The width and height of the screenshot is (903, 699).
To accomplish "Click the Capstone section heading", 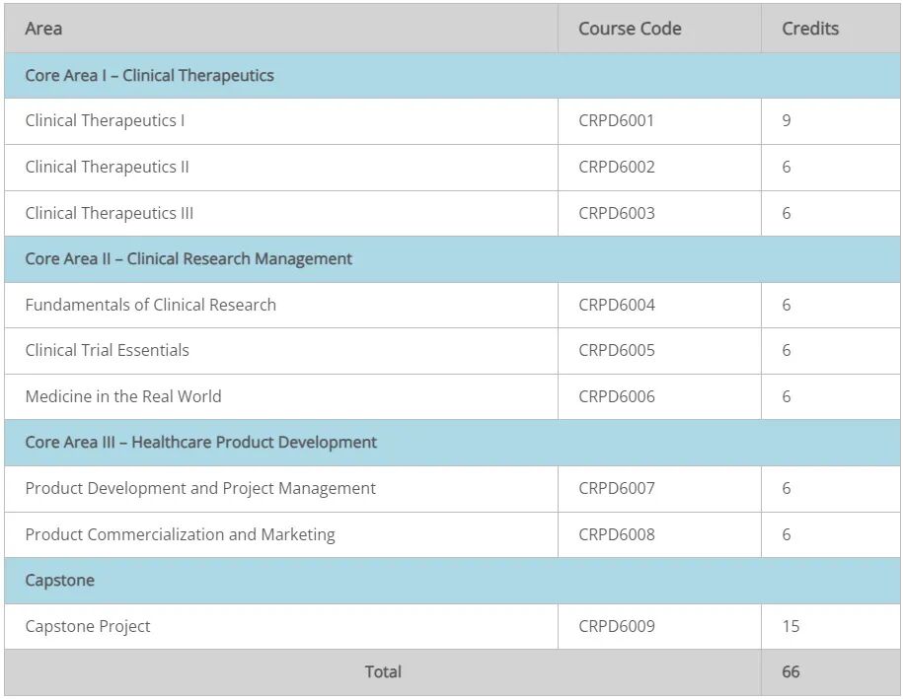I will tap(59, 580).
